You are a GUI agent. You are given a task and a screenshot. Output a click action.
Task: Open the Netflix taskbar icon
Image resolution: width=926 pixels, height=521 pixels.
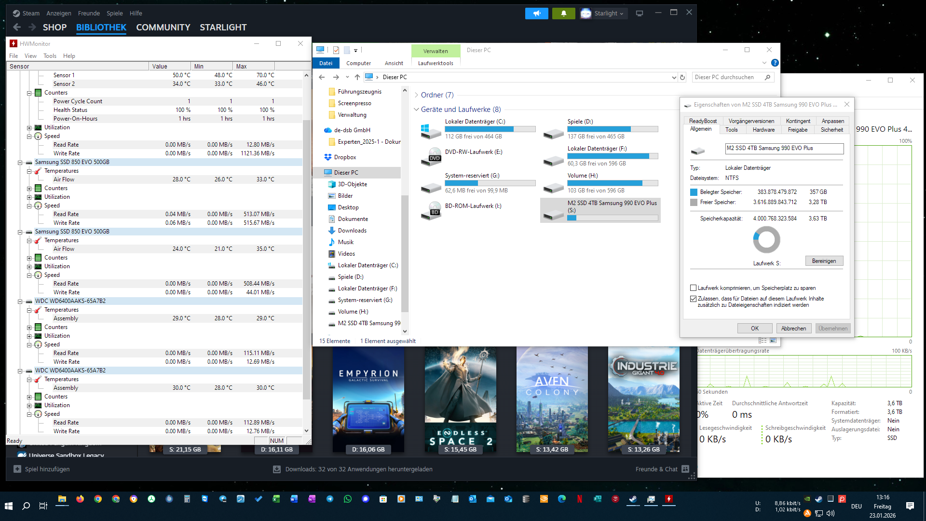pos(579,499)
